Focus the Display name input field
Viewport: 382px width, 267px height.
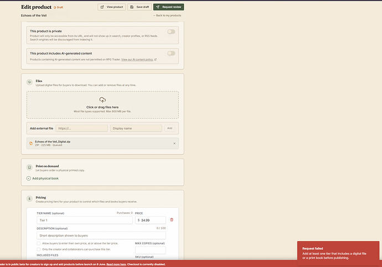(x=136, y=128)
